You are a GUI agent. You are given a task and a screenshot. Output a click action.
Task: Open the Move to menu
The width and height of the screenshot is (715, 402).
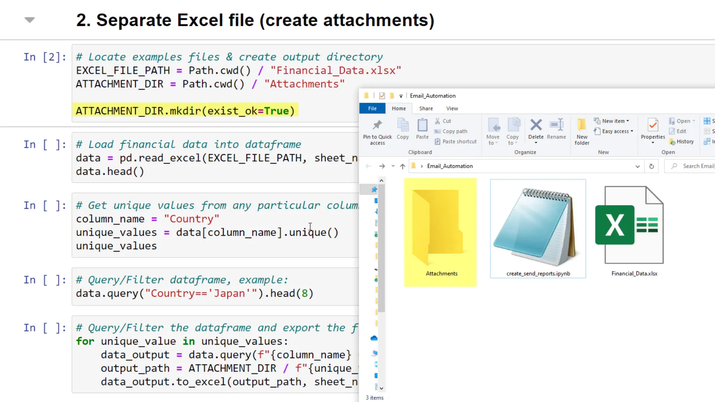tap(493, 132)
